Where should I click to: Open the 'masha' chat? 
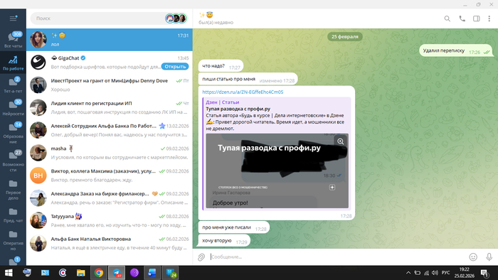coord(110,153)
